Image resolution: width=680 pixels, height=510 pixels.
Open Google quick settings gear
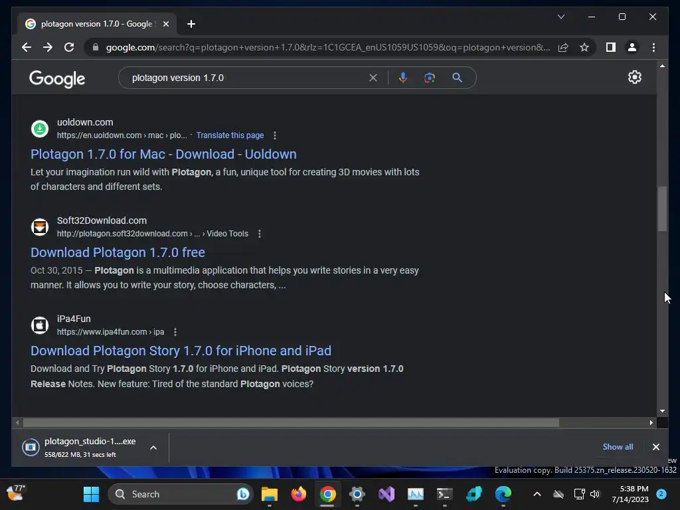coord(634,77)
